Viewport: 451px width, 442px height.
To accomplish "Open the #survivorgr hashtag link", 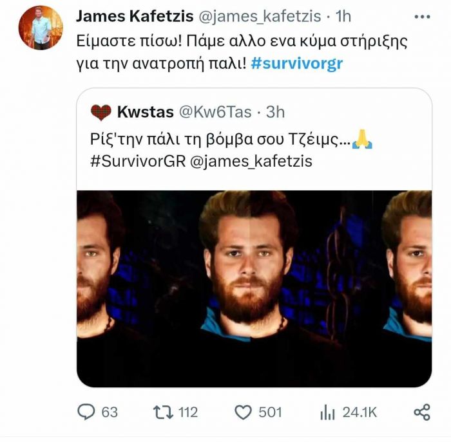I will tap(297, 64).
